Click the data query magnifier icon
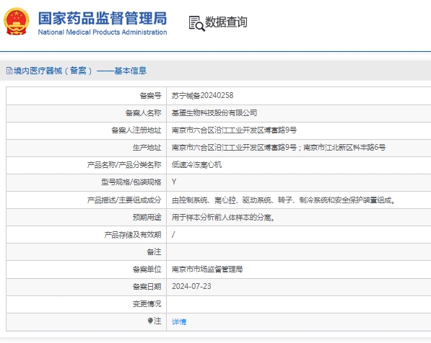Screen dimensions: 431x343 click(197, 23)
